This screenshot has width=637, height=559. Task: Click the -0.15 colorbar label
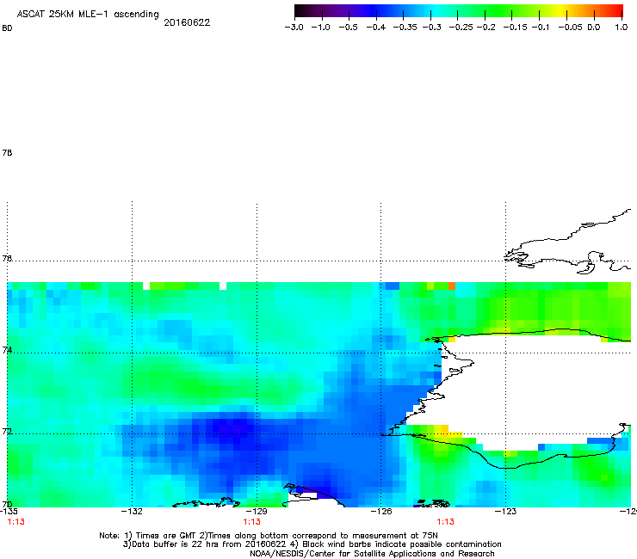(x=515, y=28)
